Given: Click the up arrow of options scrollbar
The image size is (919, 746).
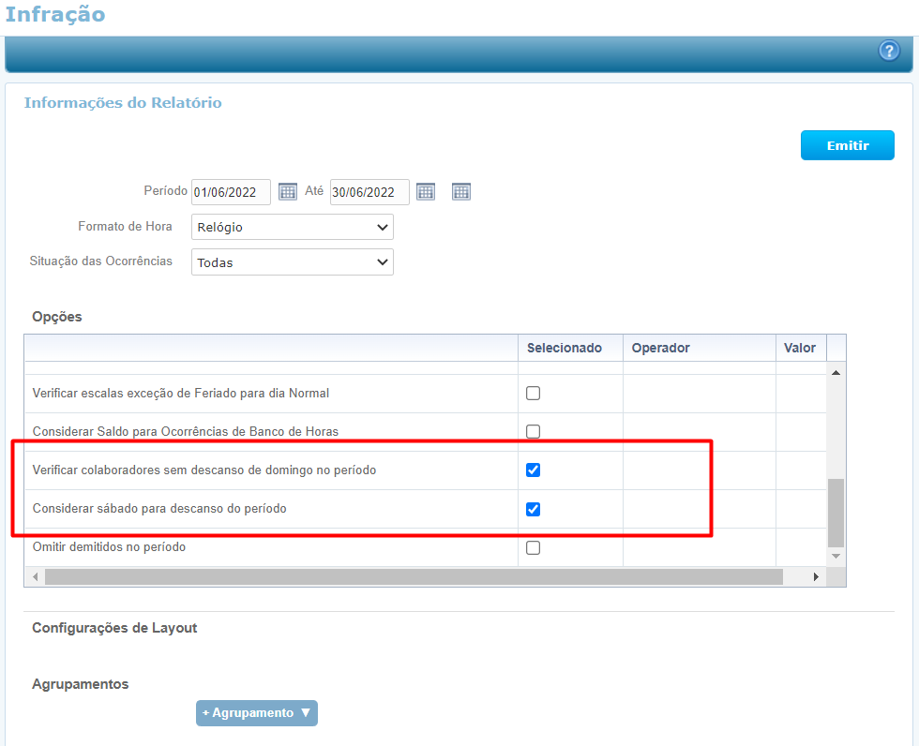Looking at the screenshot, I should (x=836, y=372).
